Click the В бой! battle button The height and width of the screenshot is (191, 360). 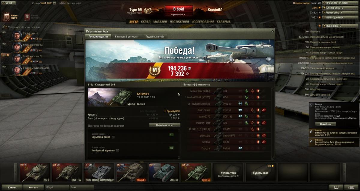click(178, 9)
